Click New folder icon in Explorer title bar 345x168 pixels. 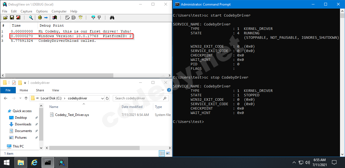(20, 83)
